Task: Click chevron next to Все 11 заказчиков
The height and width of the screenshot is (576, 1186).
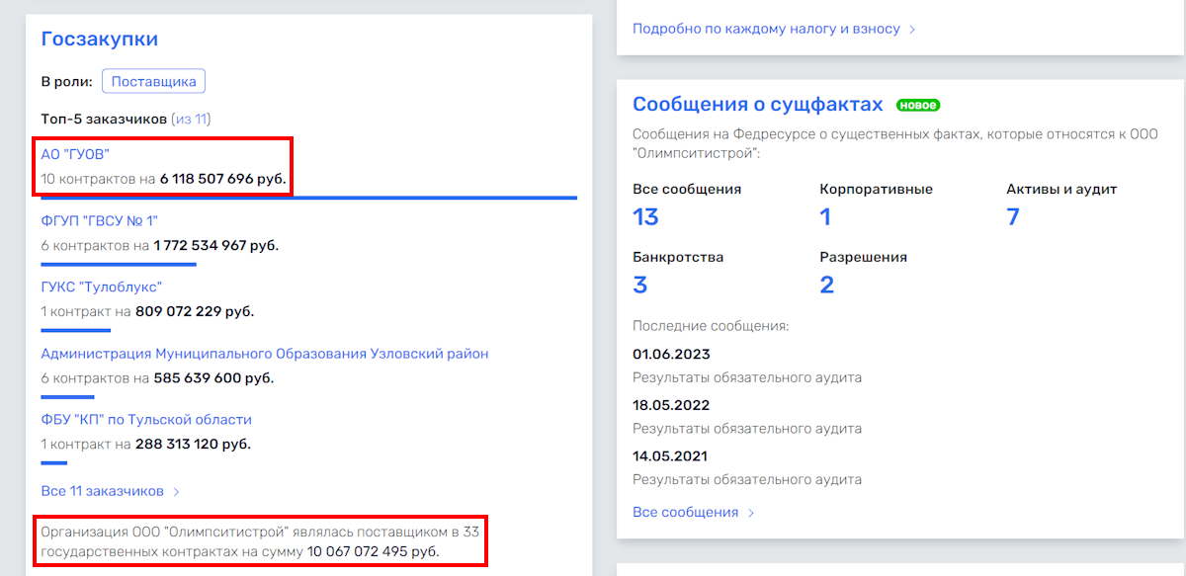Action: click(177, 491)
